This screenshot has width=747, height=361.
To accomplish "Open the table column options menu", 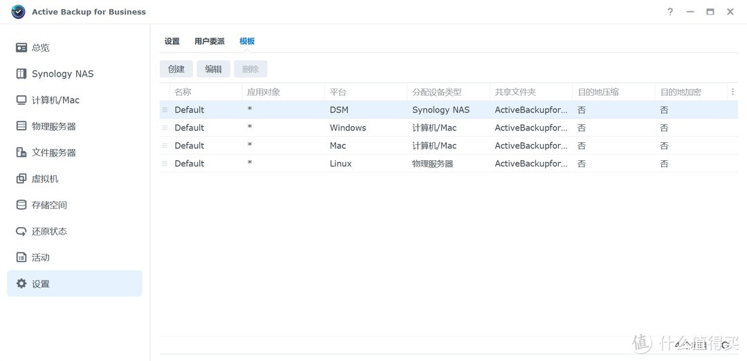I will click(x=732, y=92).
